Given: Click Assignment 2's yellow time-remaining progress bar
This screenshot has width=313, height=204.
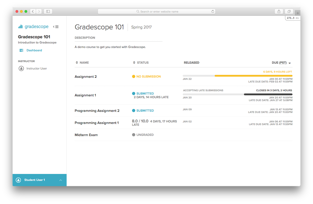Looking at the screenshot, I should tap(253, 76).
